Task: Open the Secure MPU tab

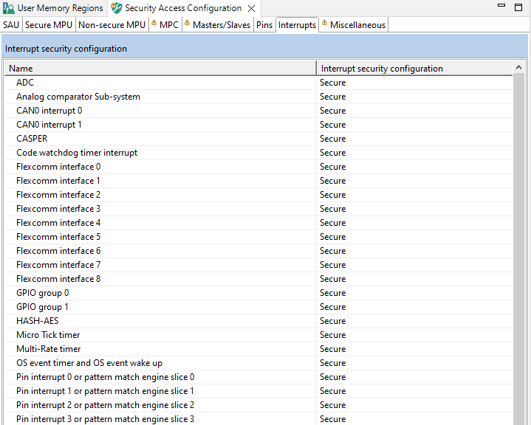Action: (x=49, y=24)
